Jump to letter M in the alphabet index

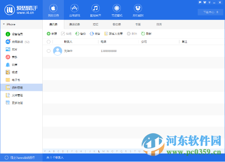(x=103, y=151)
